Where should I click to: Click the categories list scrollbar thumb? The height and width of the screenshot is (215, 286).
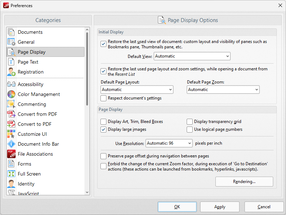87,69
